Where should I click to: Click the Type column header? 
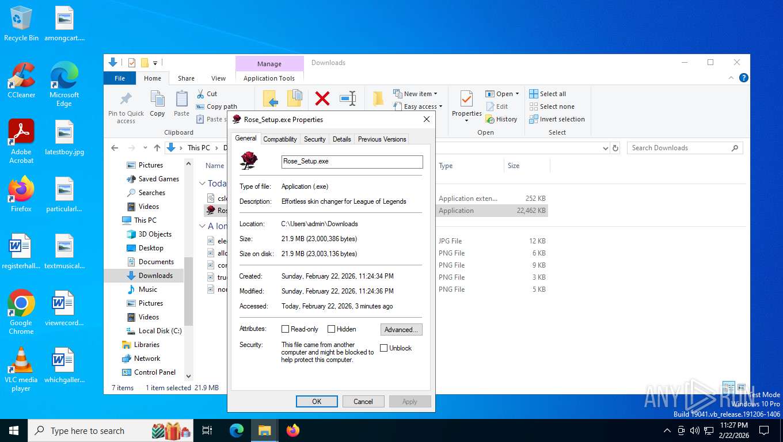pos(469,166)
